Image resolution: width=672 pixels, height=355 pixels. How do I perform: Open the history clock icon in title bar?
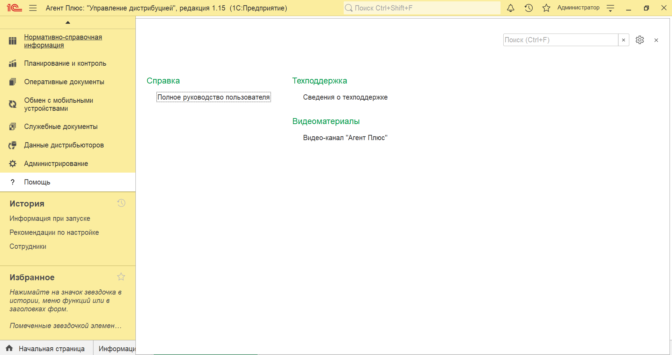(528, 8)
